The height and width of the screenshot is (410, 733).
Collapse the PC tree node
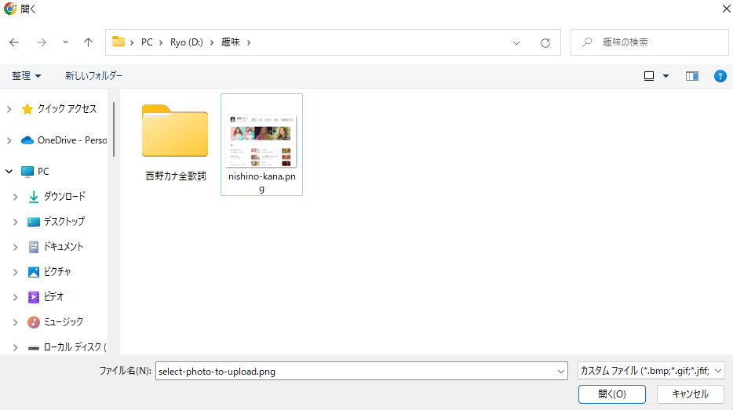(x=9, y=172)
